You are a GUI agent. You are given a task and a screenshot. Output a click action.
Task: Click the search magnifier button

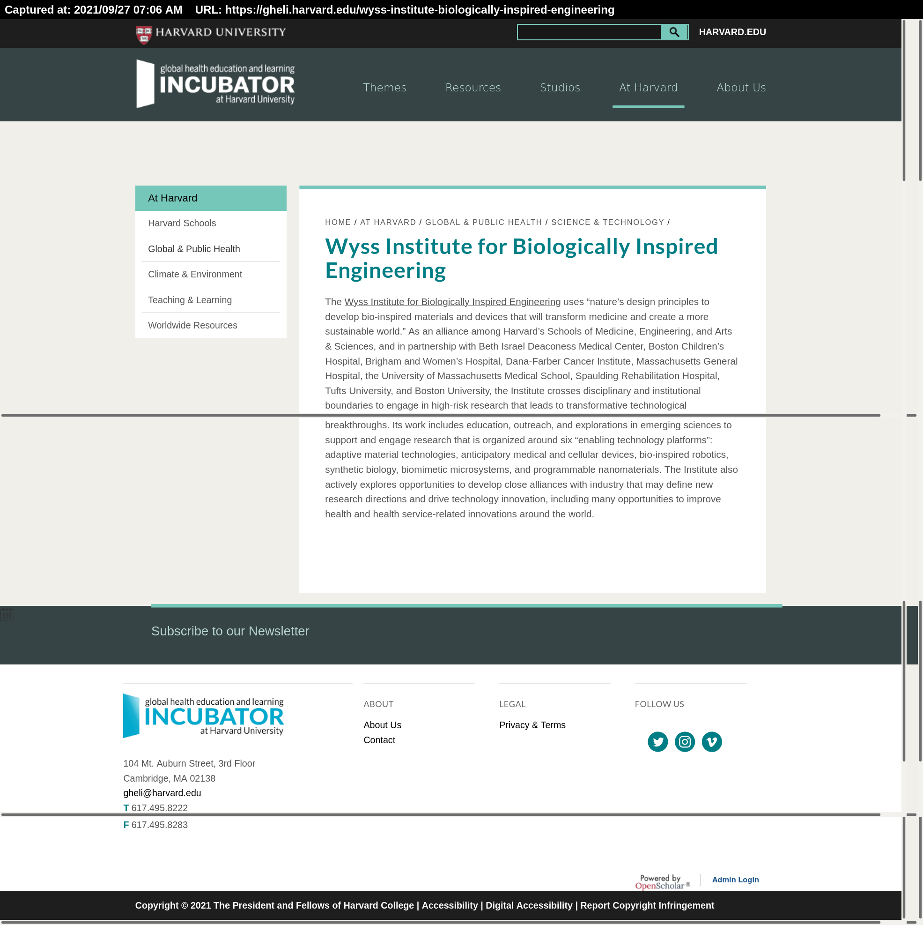tap(674, 32)
